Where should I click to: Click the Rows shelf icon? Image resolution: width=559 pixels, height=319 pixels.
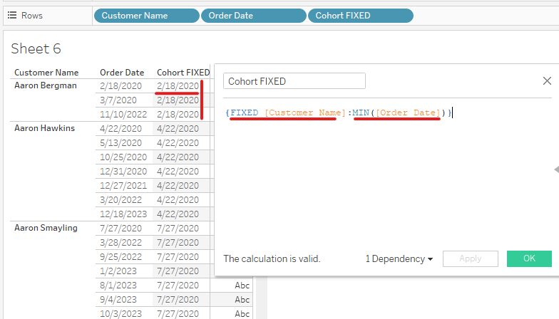click(x=12, y=16)
